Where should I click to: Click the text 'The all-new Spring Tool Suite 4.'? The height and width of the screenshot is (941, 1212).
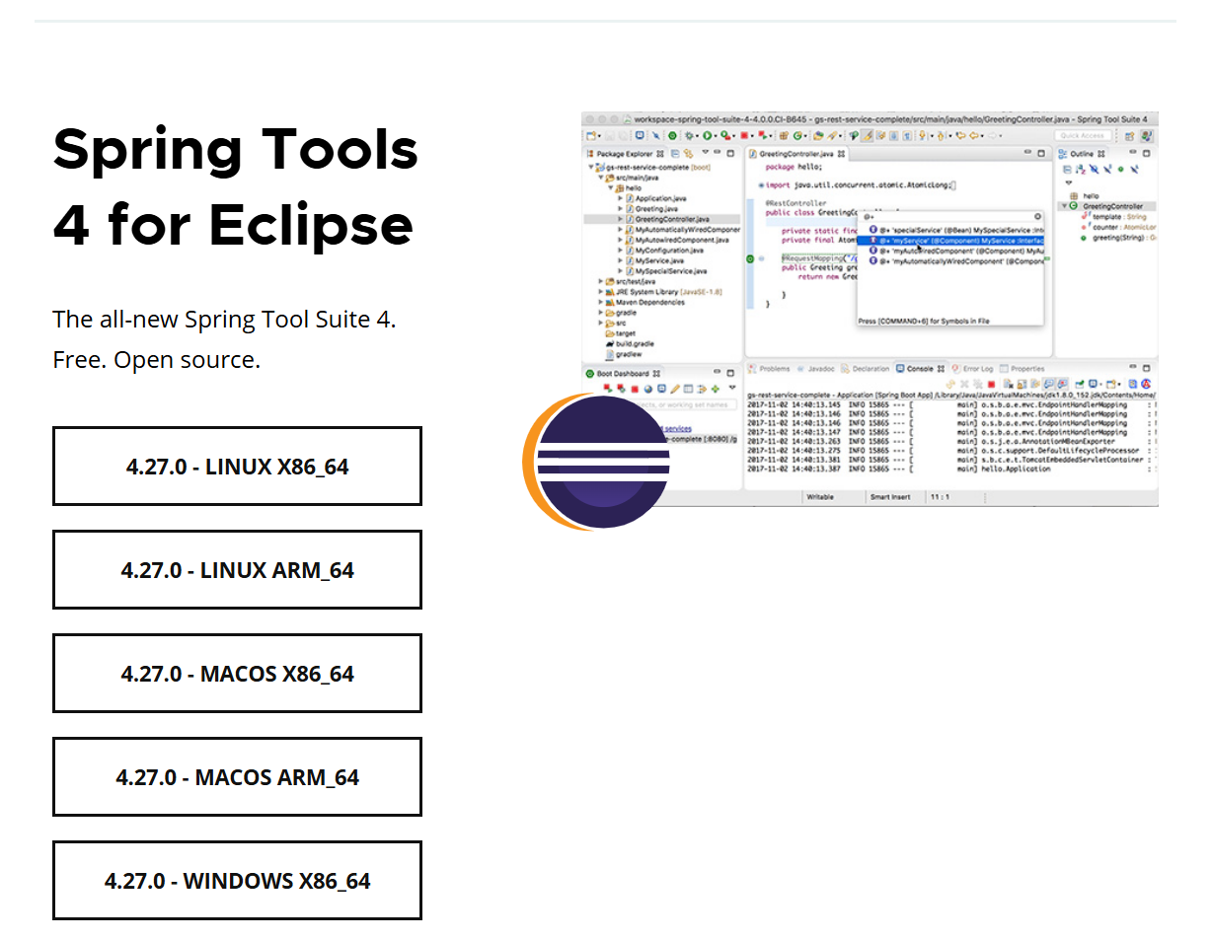click(224, 320)
